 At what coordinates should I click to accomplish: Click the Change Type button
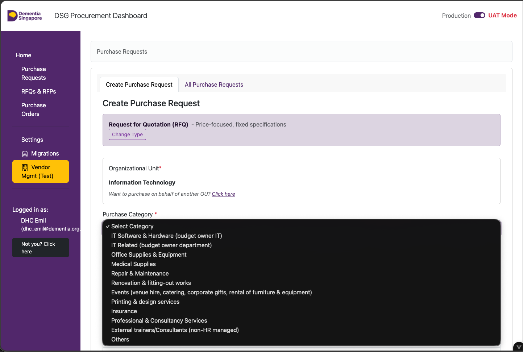coord(127,134)
